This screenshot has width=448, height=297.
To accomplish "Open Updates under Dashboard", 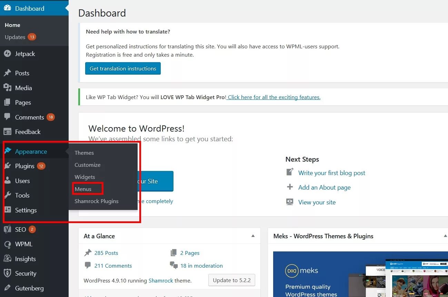I will pyautogui.click(x=15, y=37).
